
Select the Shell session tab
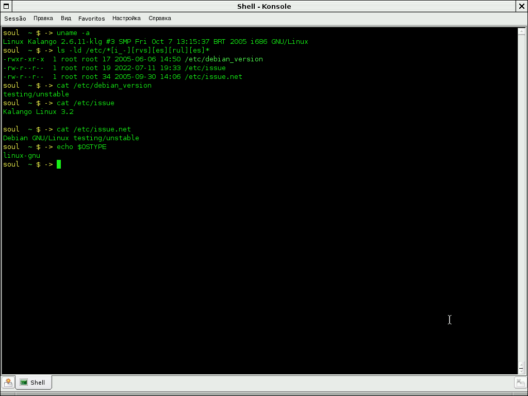(34, 383)
